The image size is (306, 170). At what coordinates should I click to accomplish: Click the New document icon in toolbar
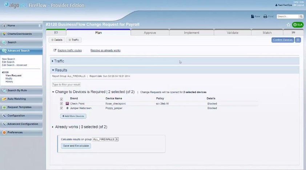click(253, 16)
